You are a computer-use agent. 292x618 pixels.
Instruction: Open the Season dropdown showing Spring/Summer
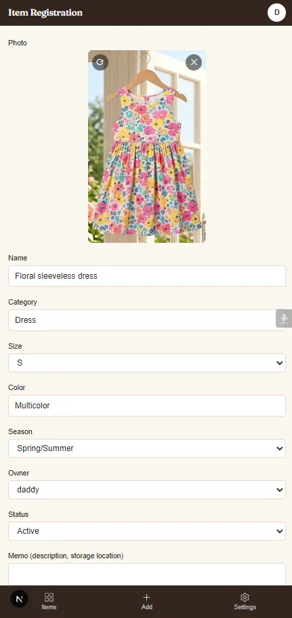(x=147, y=448)
